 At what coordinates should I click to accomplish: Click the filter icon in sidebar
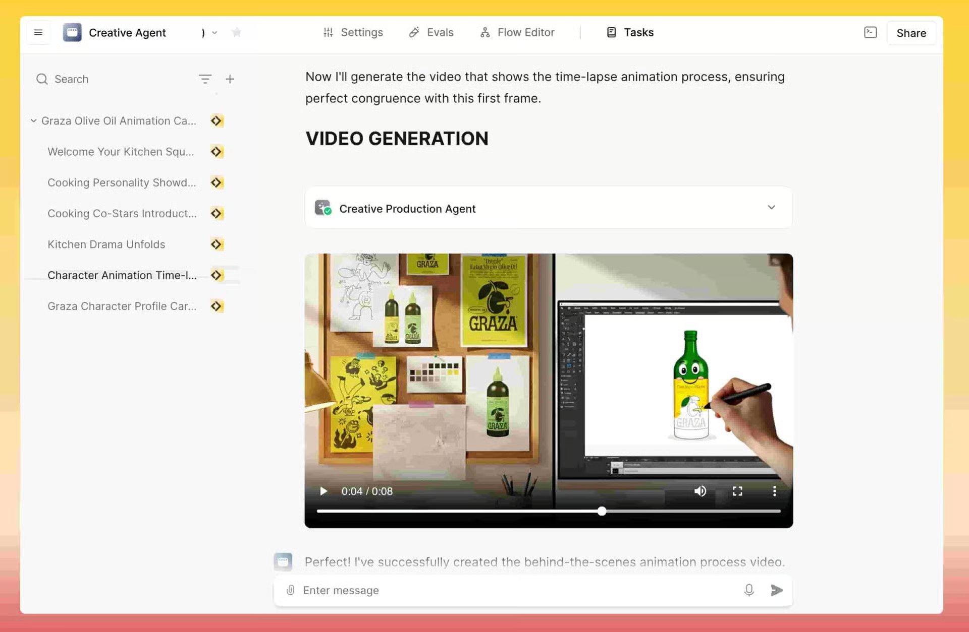(x=205, y=79)
